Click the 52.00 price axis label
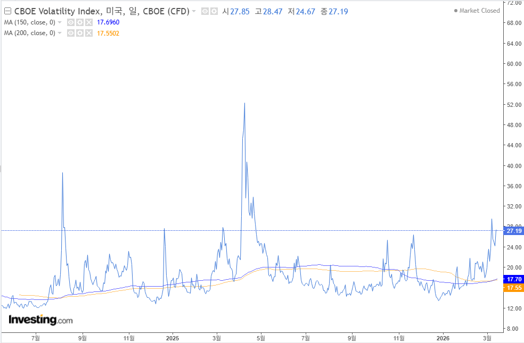 tap(514, 105)
